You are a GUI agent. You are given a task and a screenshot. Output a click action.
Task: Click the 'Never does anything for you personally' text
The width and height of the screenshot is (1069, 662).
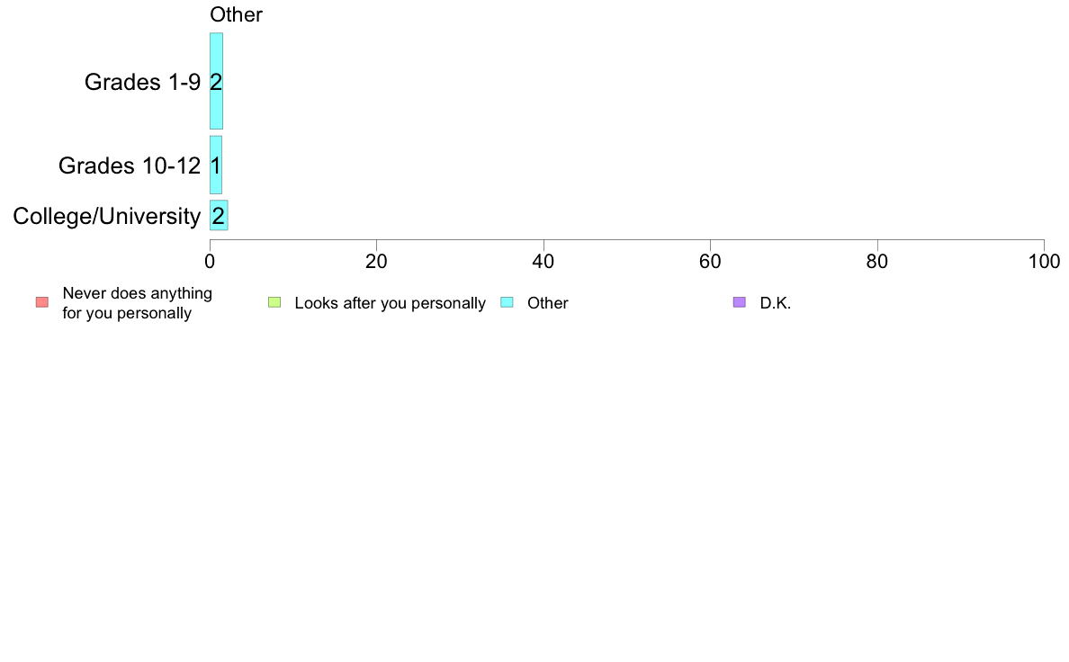pyautogui.click(x=137, y=303)
